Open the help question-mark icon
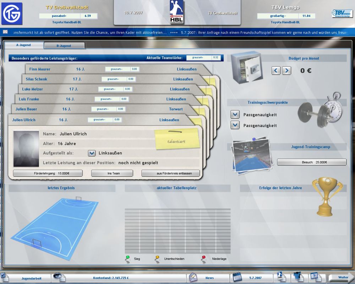The height and width of the screenshot is (284, 355). click(315, 277)
